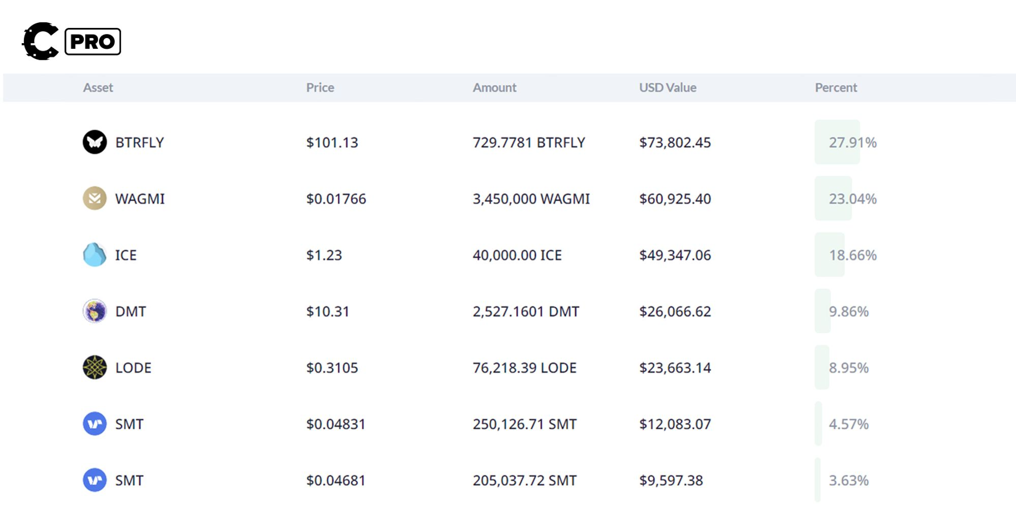1016x508 pixels.
Task: Click the $0.3105 price of LODE
Action: coord(332,367)
